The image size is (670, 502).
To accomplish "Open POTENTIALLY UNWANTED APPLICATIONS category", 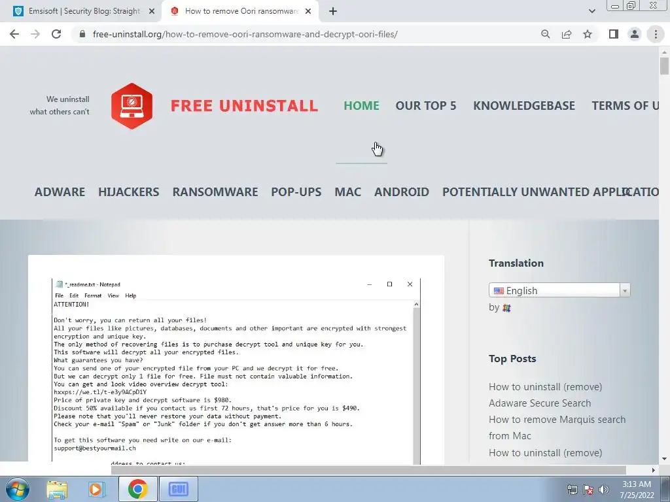I will click(x=550, y=192).
